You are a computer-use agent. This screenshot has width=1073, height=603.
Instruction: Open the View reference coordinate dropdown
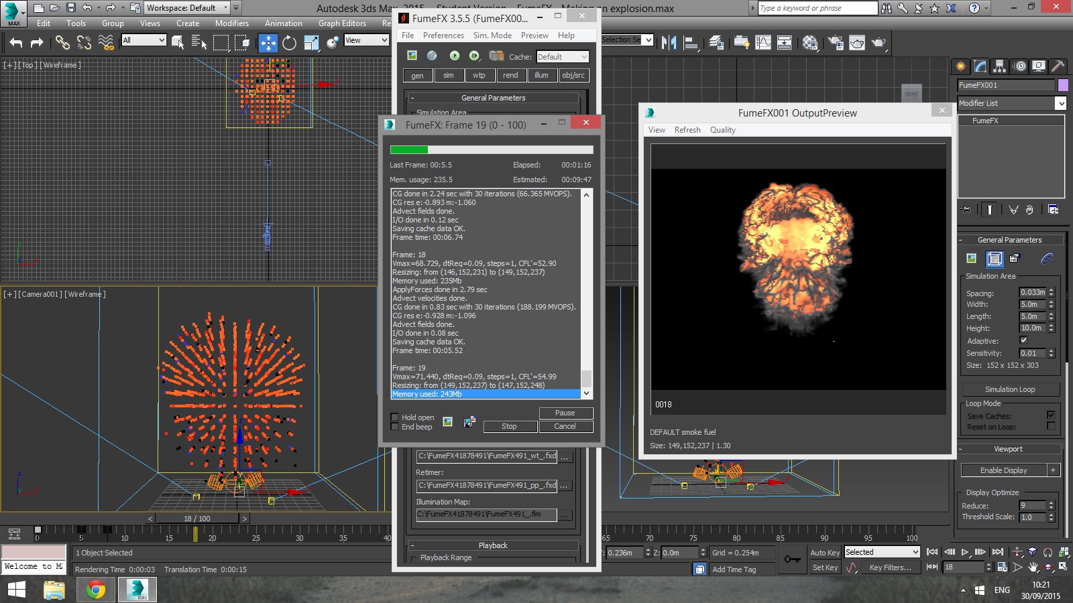pos(366,40)
